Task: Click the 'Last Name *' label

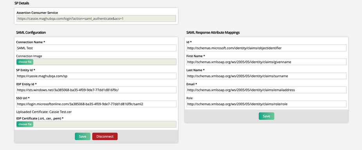Action: pyautogui.click(x=195, y=70)
